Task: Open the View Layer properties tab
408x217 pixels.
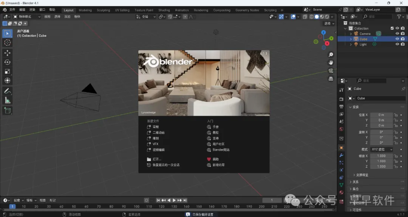Action: (342, 114)
